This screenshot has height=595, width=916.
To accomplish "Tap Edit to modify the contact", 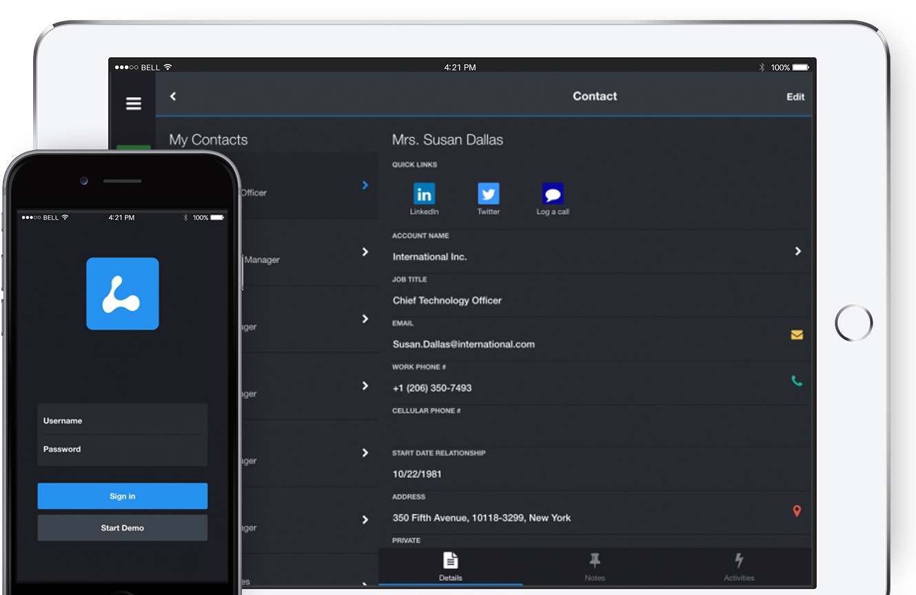I will click(x=795, y=96).
